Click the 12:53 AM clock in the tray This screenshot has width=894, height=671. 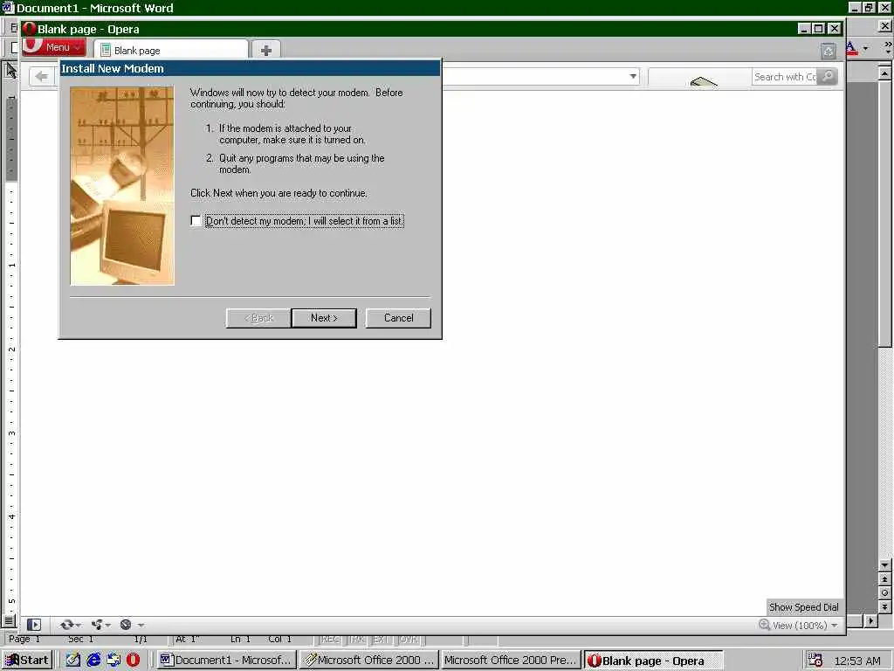coord(857,661)
